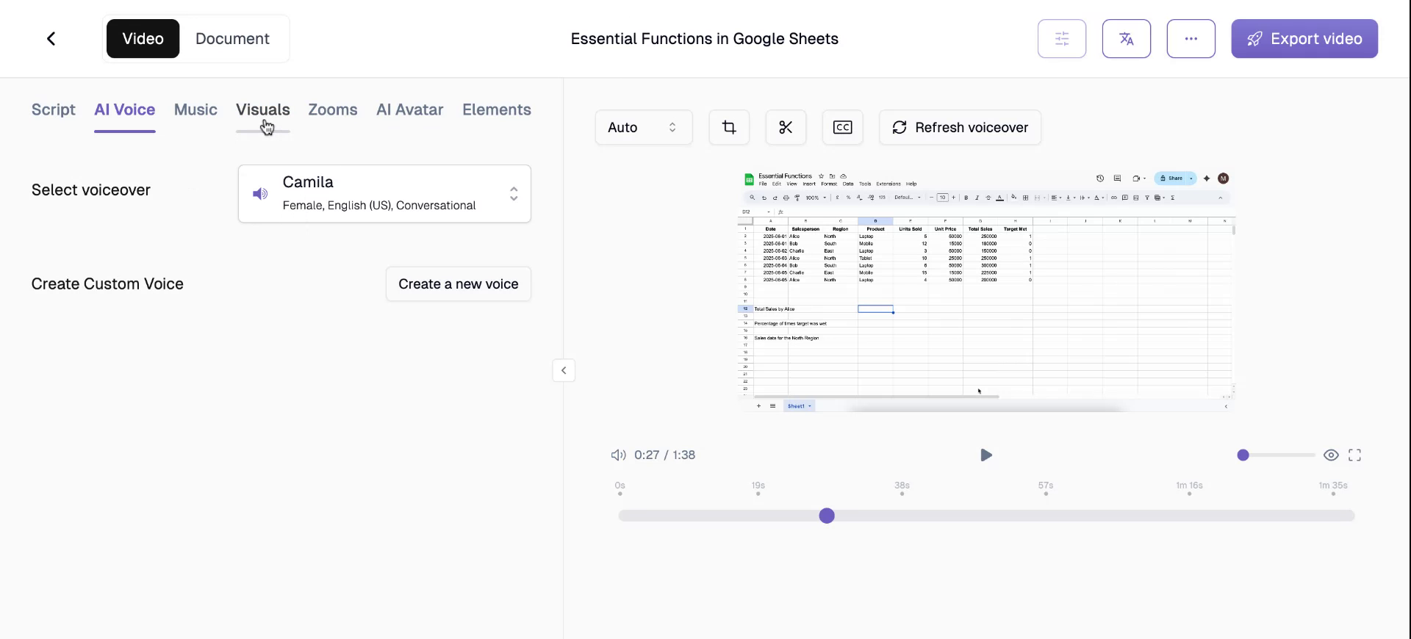Toggle closed captions with CC icon
This screenshot has height=639, width=1411.
coord(842,127)
